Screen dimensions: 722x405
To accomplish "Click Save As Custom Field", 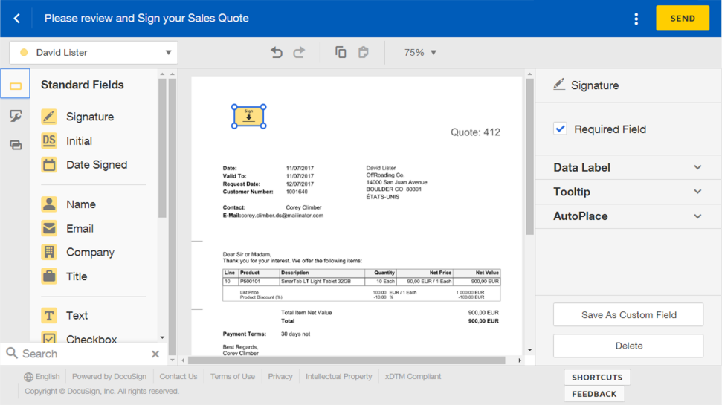I will (x=628, y=315).
